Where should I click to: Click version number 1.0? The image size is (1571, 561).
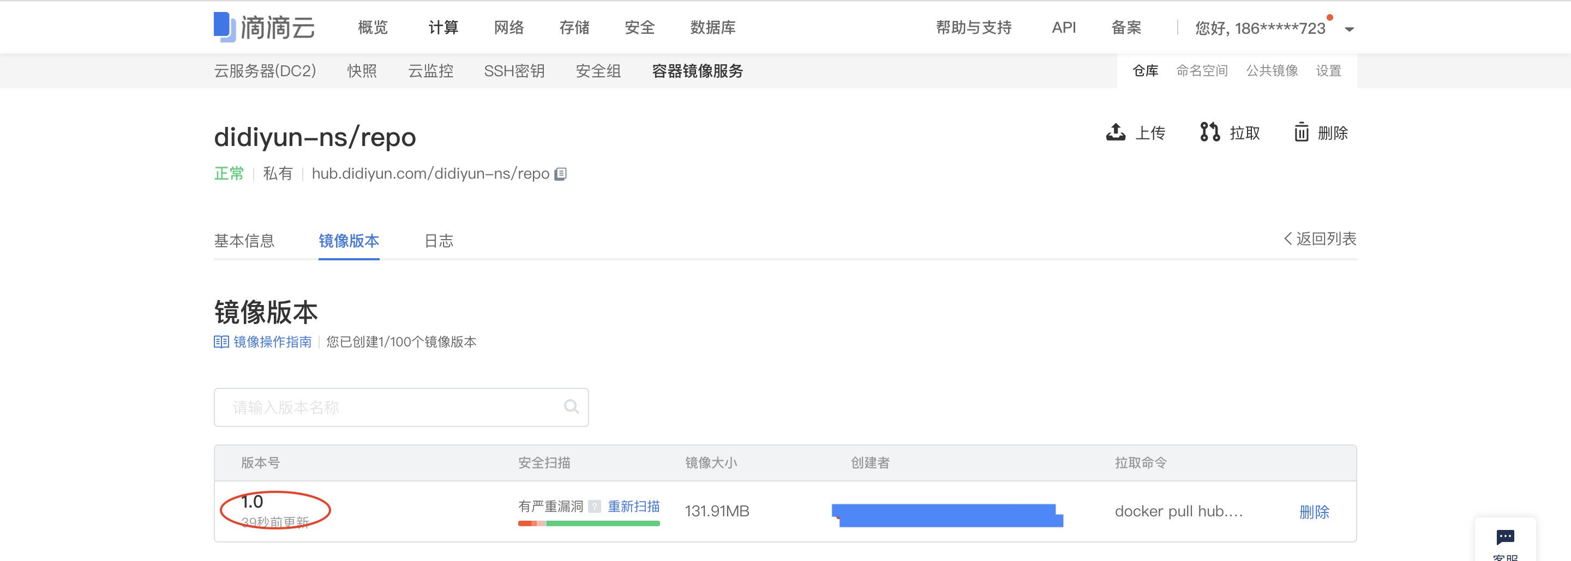252,502
